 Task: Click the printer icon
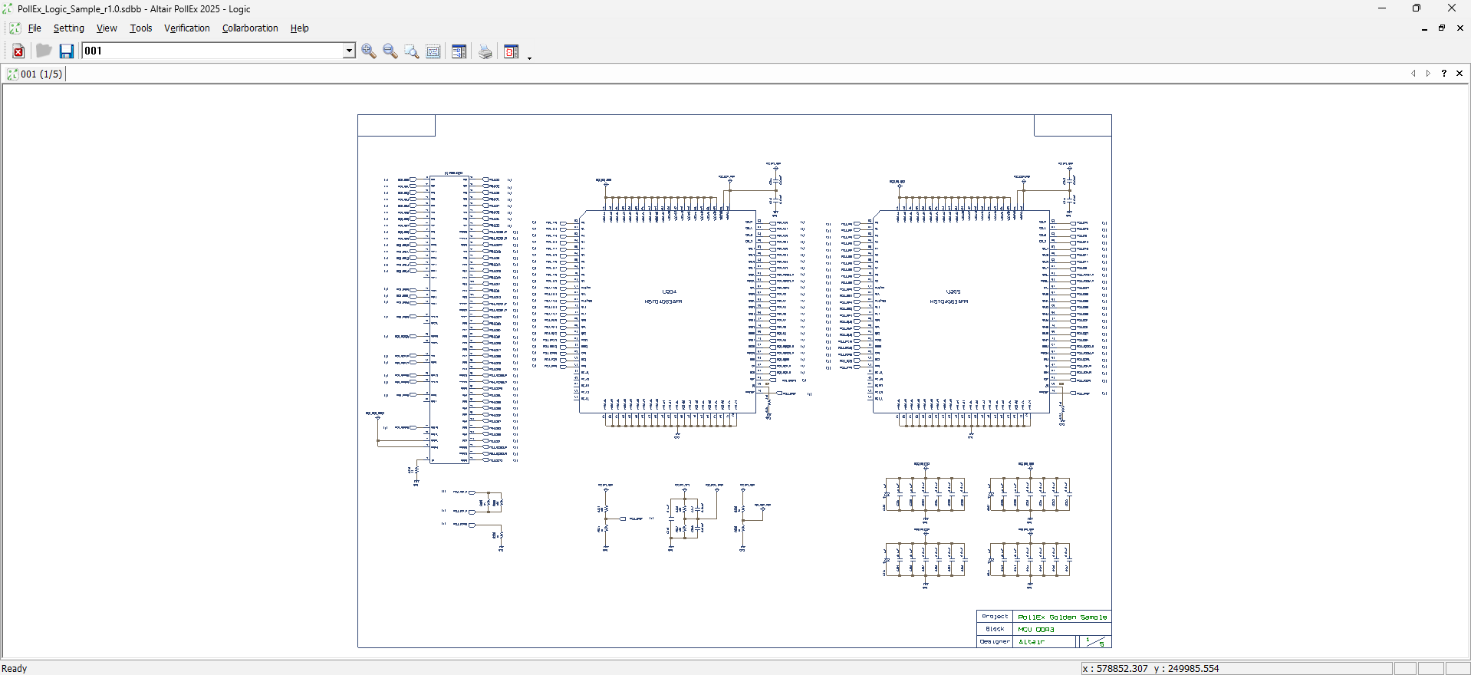point(485,51)
